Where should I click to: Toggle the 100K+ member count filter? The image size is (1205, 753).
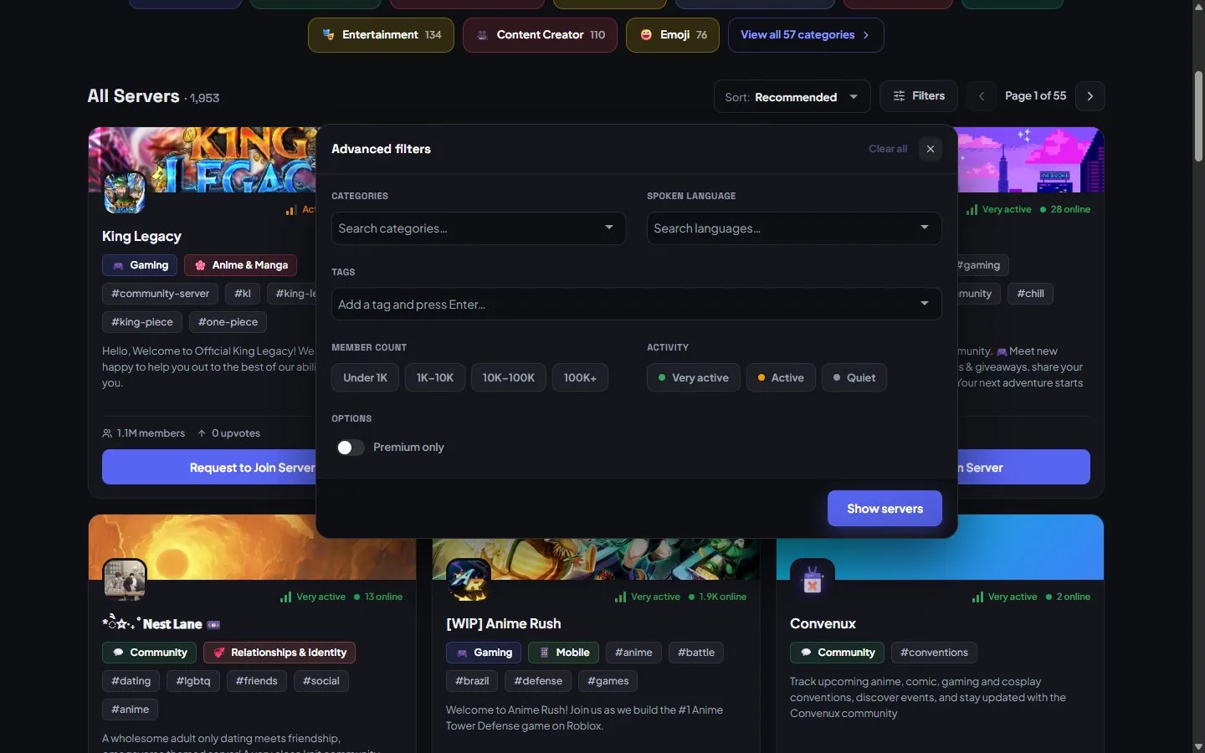580,377
